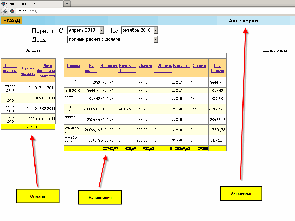
Task: Select payment date 12.11.2010 cell
Action: coord(46,87)
